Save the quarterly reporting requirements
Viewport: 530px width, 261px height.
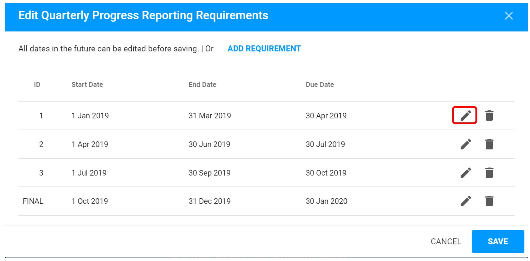(498, 241)
